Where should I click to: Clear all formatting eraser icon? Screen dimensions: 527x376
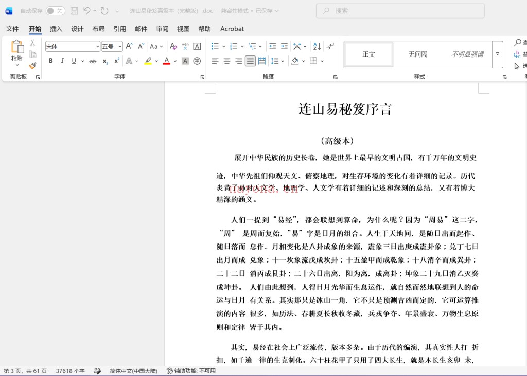tap(173, 46)
